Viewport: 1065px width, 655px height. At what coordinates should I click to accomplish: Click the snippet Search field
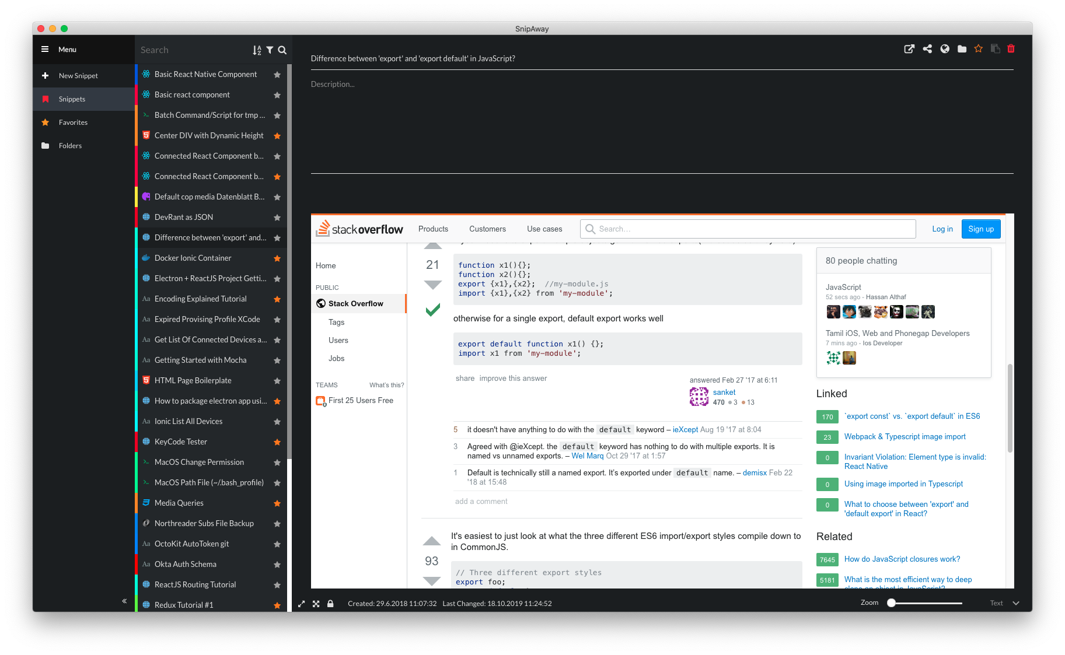(193, 50)
